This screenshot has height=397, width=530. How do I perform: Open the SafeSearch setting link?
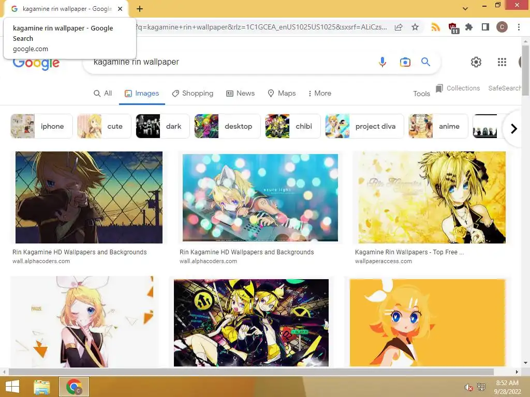[505, 88]
